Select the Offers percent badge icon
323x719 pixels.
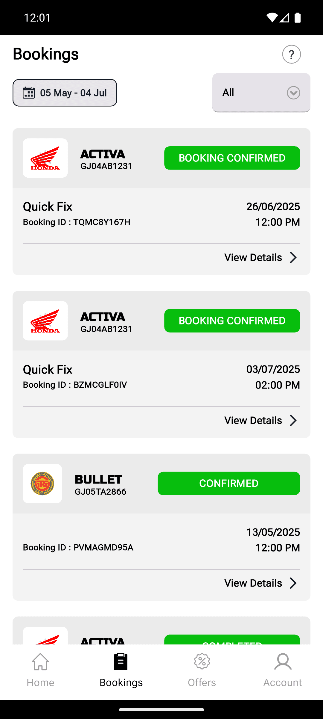tap(202, 661)
